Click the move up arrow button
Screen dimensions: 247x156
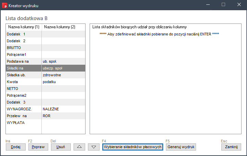(x=79, y=147)
